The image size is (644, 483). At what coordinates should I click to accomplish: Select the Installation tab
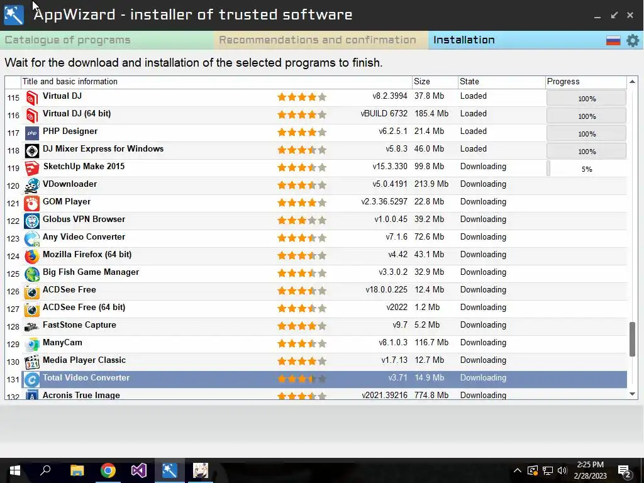(x=464, y=40)
